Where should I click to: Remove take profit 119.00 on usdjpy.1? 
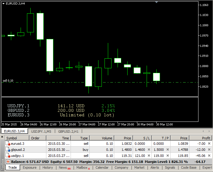[x=168, y=155]
